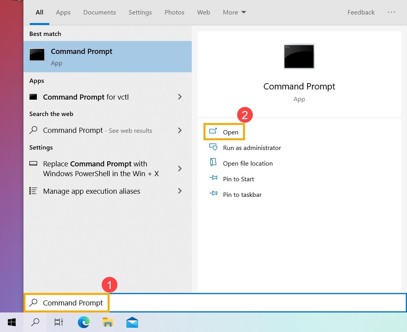Click the Command Prompt best match icon
The height and width of the screenshot is (332, 407).
point(37,54)
